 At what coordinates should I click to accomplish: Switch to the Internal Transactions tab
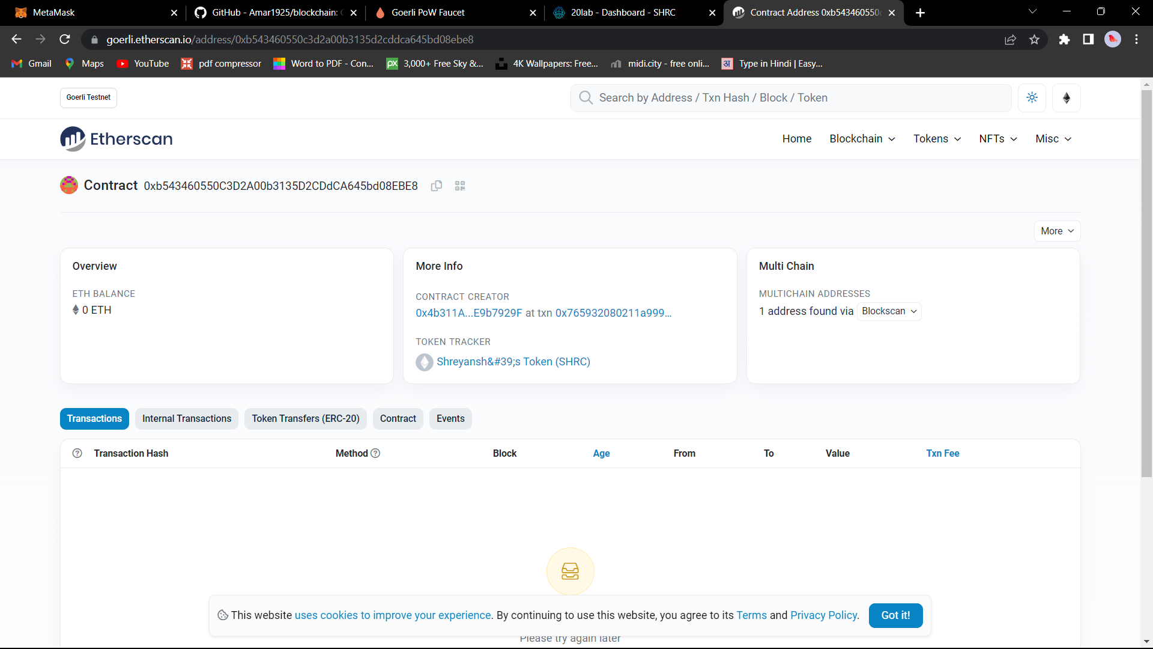[186, 419]
